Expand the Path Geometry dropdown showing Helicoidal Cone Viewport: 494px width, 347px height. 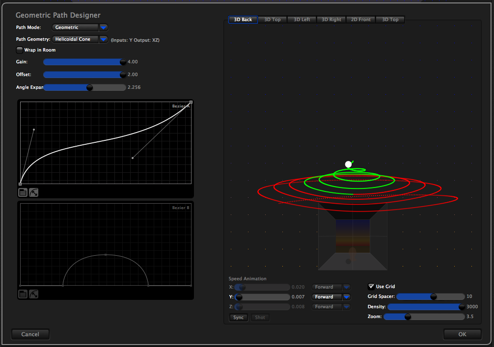pyautogui.click(x=80, y=39)
